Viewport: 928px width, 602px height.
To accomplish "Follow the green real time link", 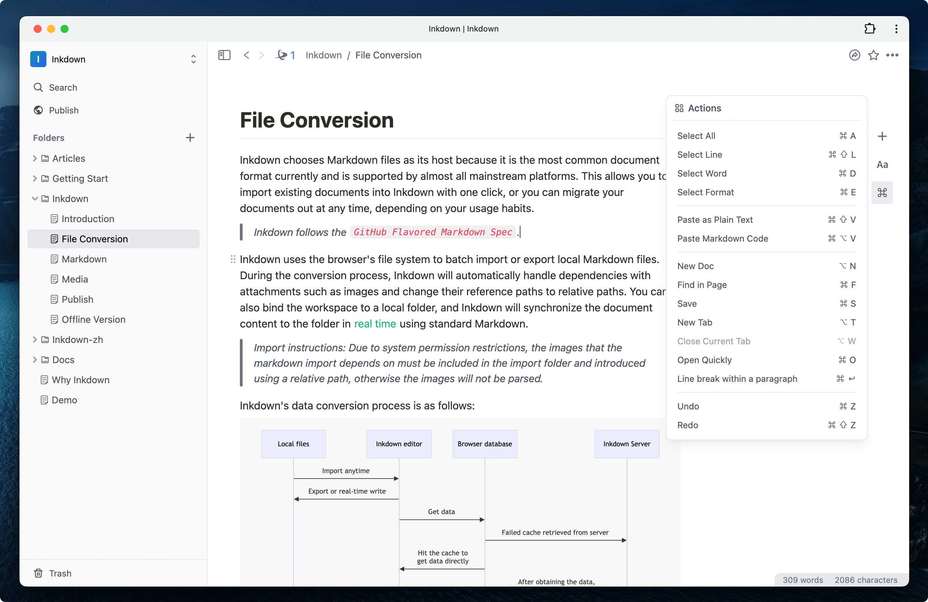I will pos(375,323).
